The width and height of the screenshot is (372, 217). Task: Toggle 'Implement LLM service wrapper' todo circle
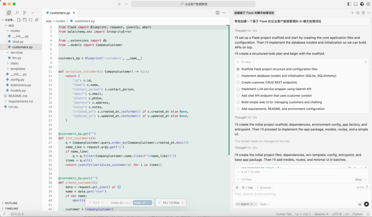[238, 89]
